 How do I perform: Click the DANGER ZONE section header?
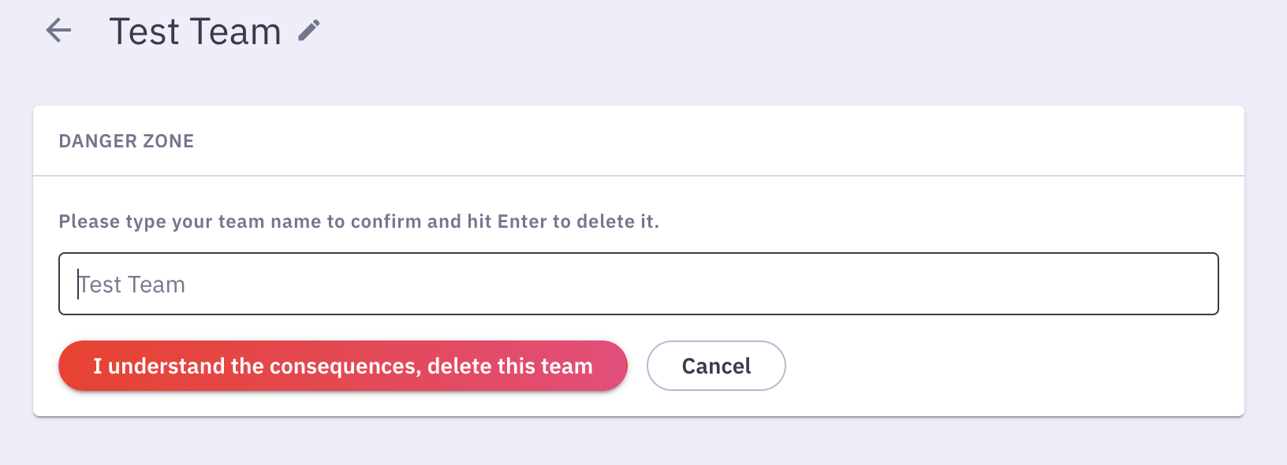point(126,141)
